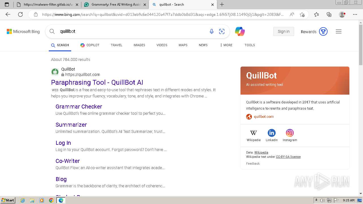363x204 pixels.
Task: Open Edge settings and more menu
Action: 355,14
